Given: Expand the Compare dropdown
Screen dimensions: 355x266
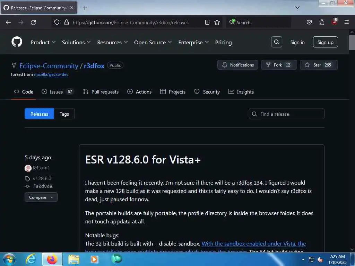Looking at the screenshot, I should tap(41, 197).
